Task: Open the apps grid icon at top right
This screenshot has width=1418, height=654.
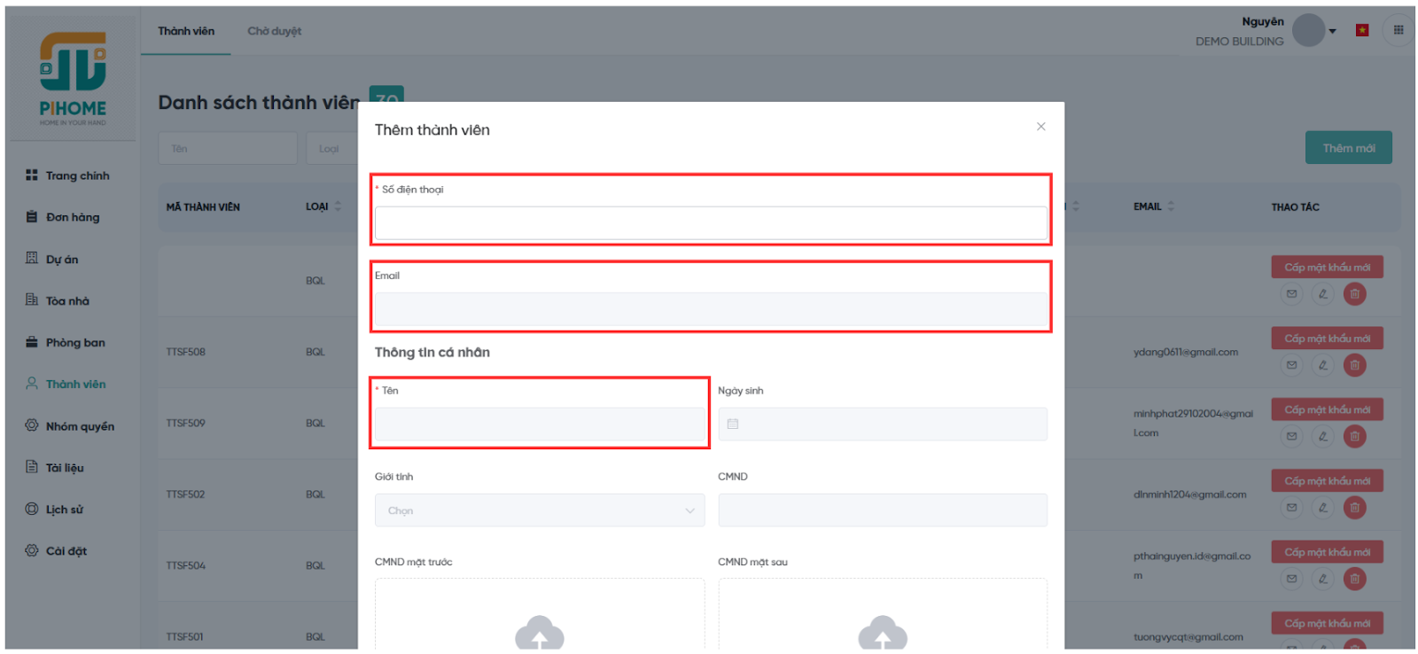Action: click(x=1398, y=30)
